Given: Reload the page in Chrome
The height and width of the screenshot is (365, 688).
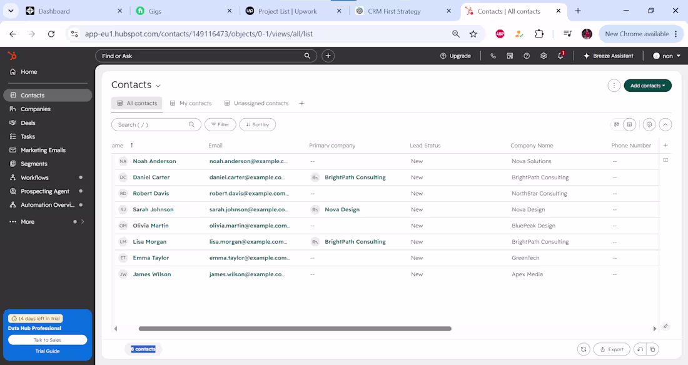Looking at the screenshot, I should pos(51,34).
